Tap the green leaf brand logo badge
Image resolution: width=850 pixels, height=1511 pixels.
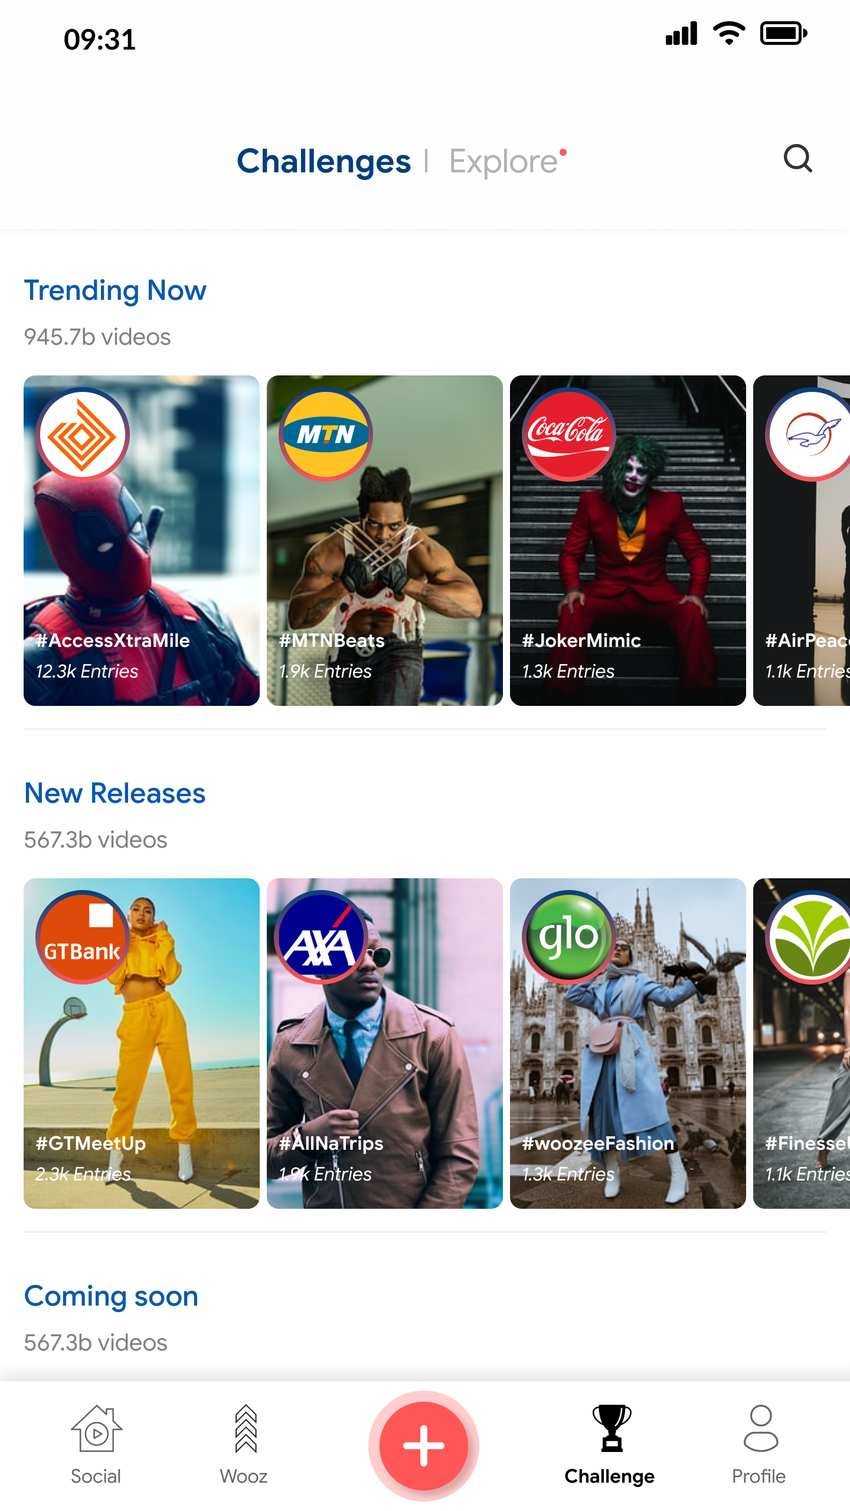pyautogui.click(x=809, y=937)
